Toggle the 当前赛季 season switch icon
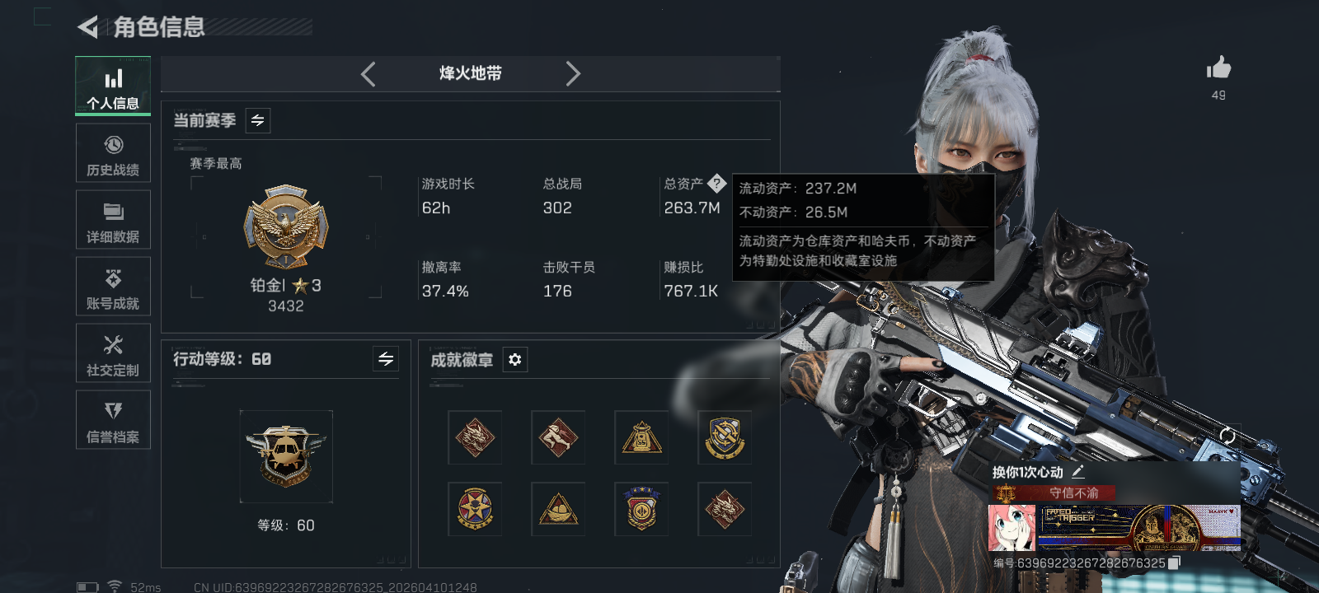 pos(258,120)
